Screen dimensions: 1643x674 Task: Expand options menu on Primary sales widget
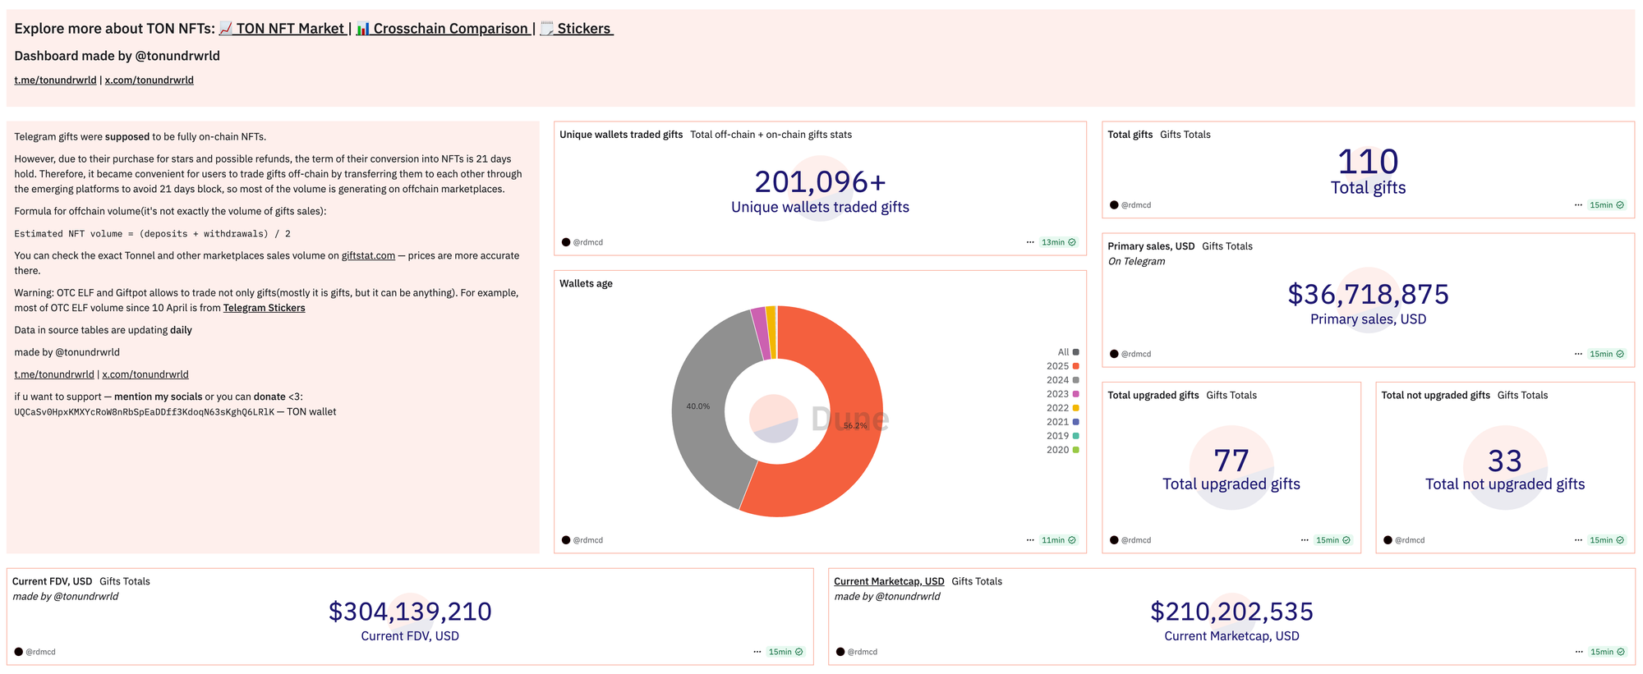click(x=1578, y=354)
